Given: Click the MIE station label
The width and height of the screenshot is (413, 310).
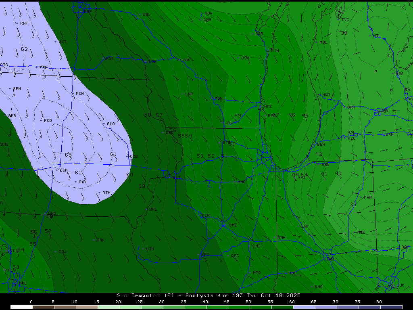Looking at the screenshot, I should click(361, 232).
